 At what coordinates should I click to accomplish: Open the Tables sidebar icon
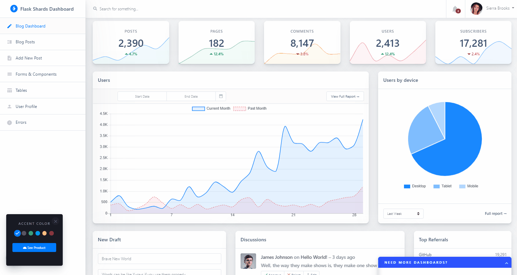point(9,90)
